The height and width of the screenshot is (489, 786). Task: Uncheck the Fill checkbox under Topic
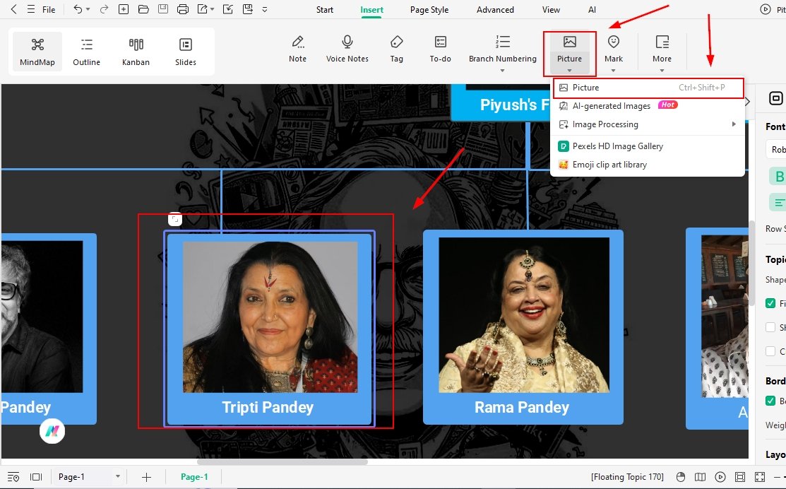coord(770,303)
